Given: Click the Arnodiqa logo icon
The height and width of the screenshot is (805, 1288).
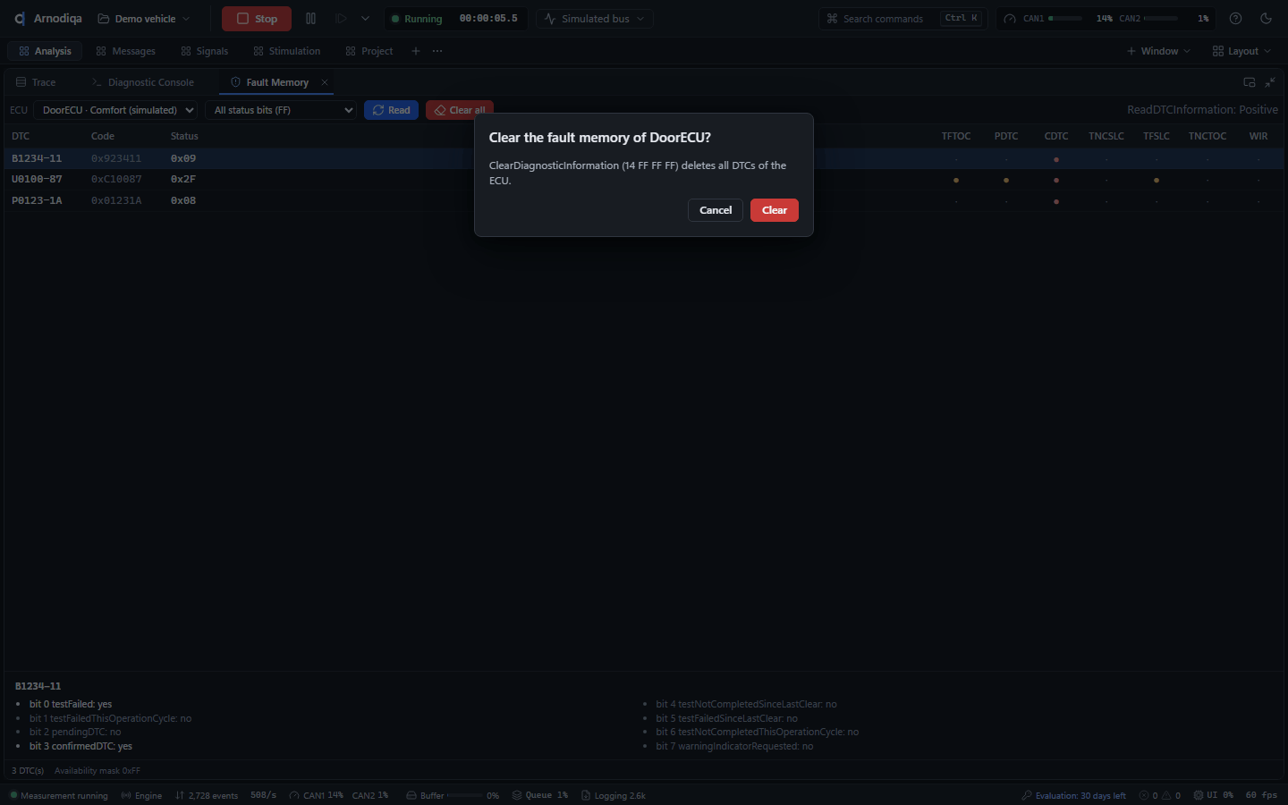Looking at the screenshot, I should (x=20, y=19).
